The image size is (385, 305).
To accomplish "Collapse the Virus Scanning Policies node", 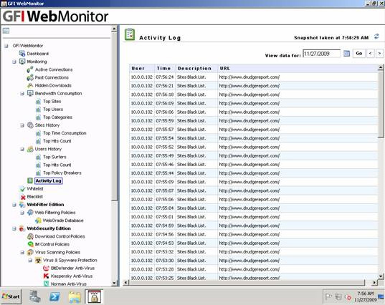I will click(22, 253).
